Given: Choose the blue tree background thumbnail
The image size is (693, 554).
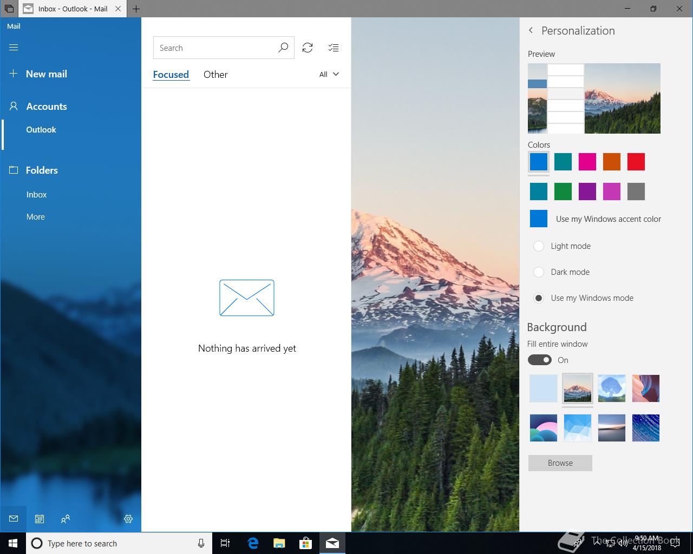Looking at the screenshot, I should click(x=612, y=388).
